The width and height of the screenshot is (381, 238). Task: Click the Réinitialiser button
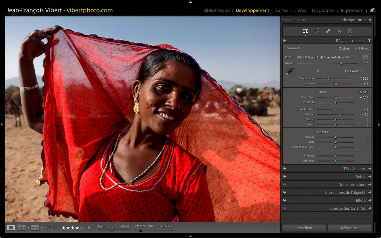click(350, 228)
